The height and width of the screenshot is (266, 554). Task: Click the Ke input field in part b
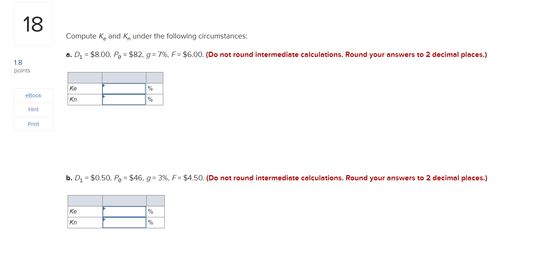coord(124,211)
